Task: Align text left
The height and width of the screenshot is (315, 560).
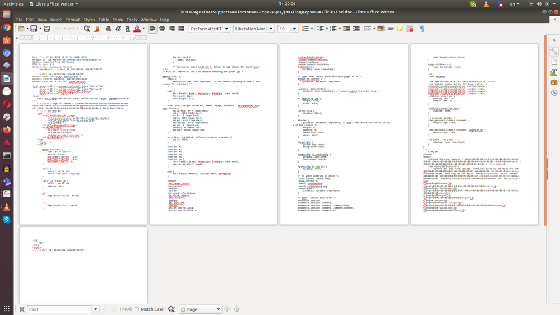Action: pyautogui.click(x=152, y=29)
